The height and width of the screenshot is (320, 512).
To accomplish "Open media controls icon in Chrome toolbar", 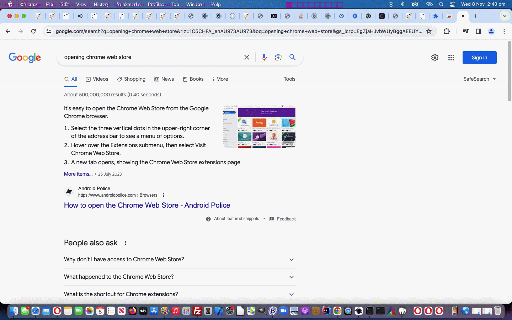I will 466,31.
